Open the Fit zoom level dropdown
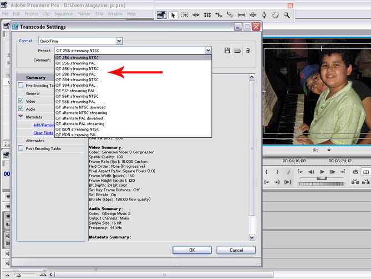 (x=328, y=150)
